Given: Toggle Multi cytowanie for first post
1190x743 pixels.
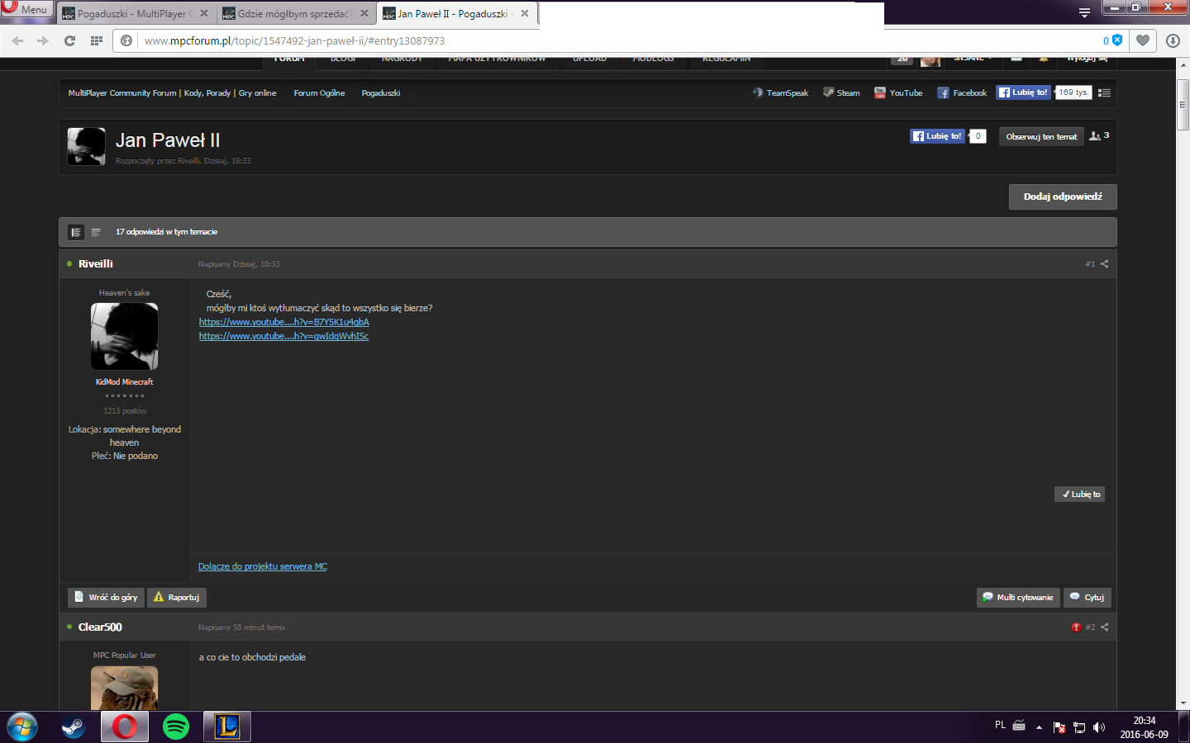Looking at the screenshot, I should tap(1018, 598).
